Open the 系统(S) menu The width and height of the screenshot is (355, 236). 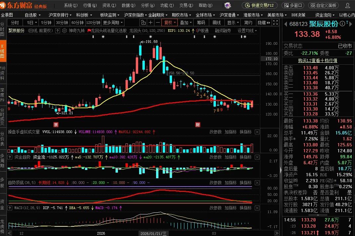tap(71, 5)
